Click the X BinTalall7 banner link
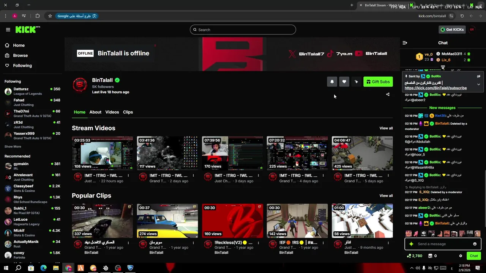 [x=307, y=54]
